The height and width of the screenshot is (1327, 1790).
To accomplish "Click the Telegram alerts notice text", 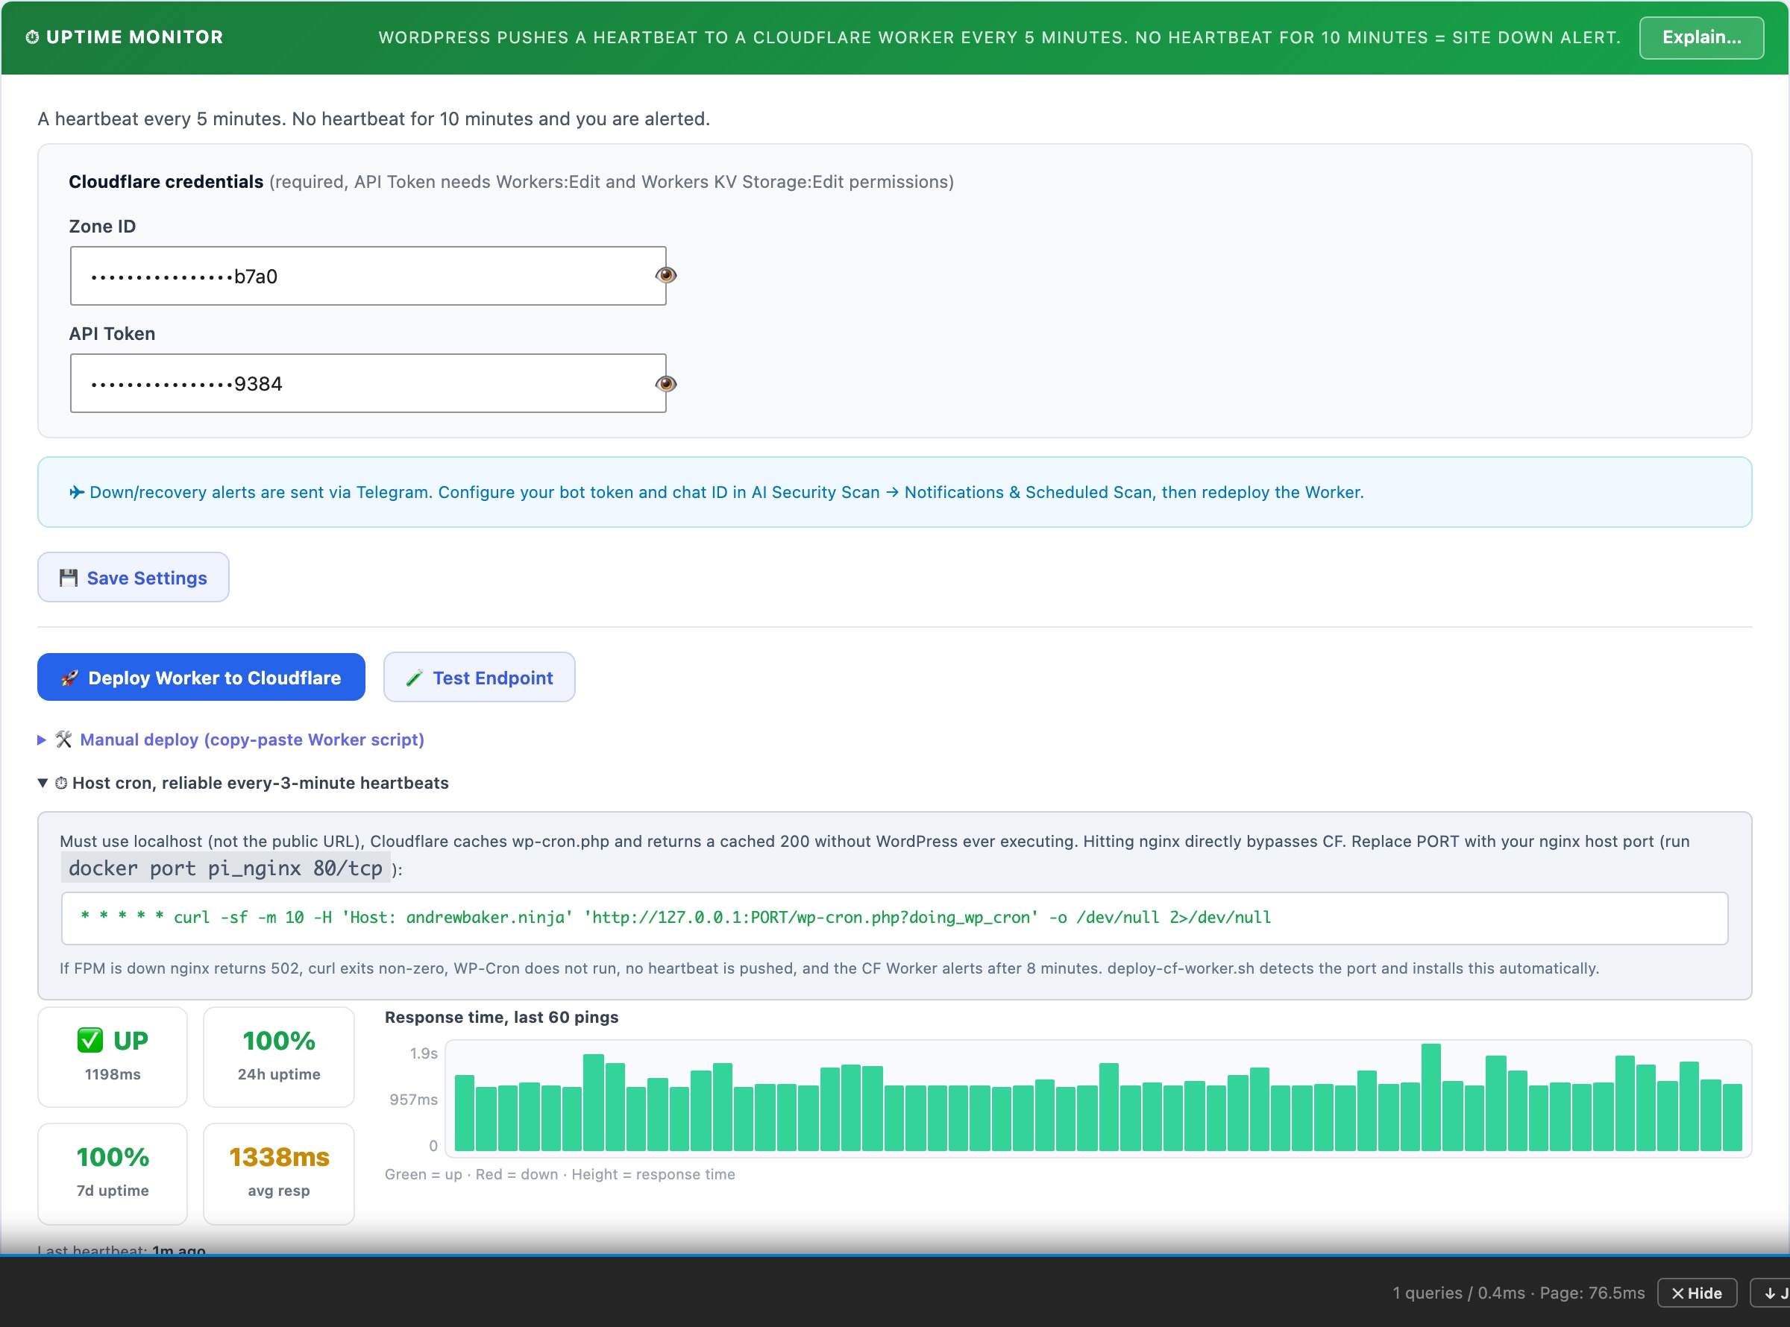I will [726, 491].
